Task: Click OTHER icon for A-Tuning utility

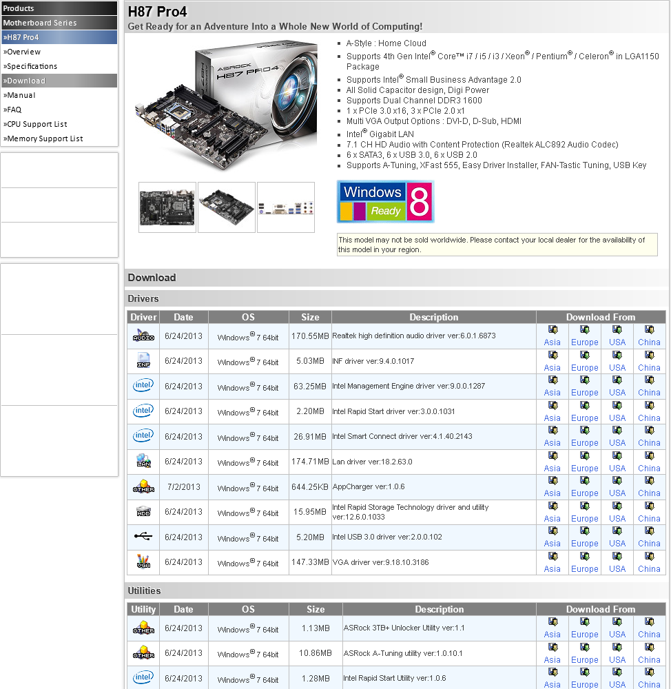Action: tap(143, 652)
